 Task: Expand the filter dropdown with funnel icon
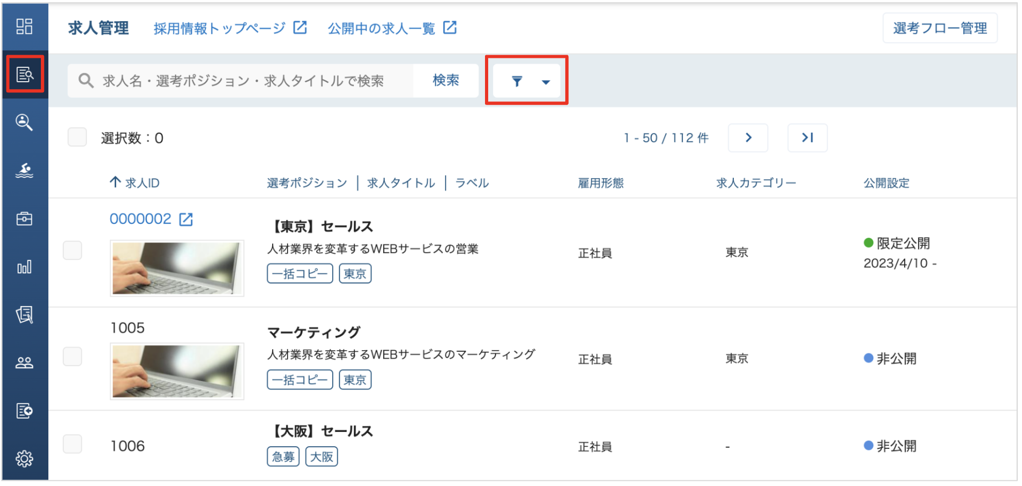(527, 81)
